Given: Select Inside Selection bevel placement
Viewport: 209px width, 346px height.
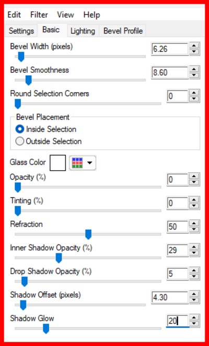Looking at the screenshot, I should (46, 129).
